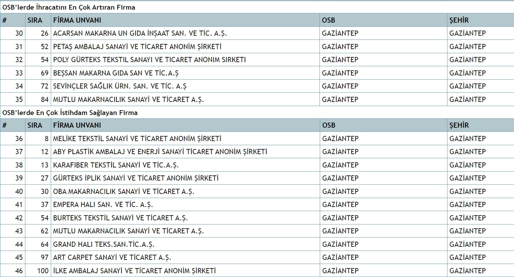Select the EMPERA HALI company entry
The image size is (514, 277).
(103, 205)
